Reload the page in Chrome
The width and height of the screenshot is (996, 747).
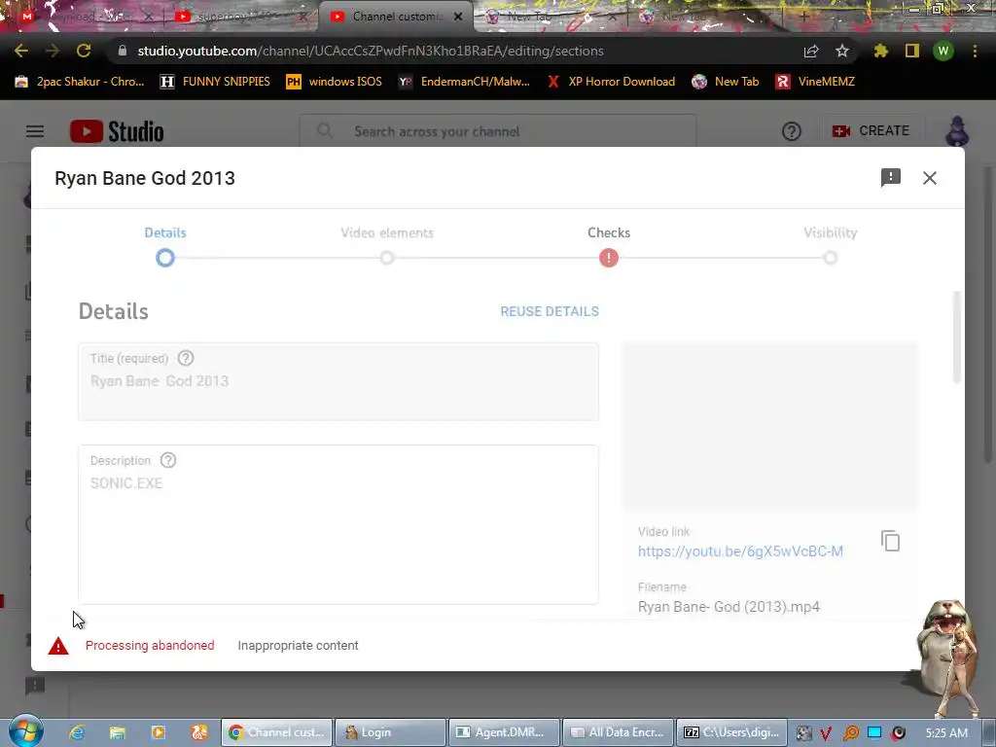[84, 51]
